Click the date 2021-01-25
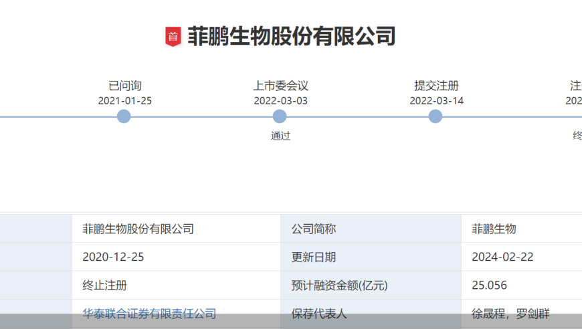Image resolution: width=582 pixels, height=329 pixels. coord(124,101)
